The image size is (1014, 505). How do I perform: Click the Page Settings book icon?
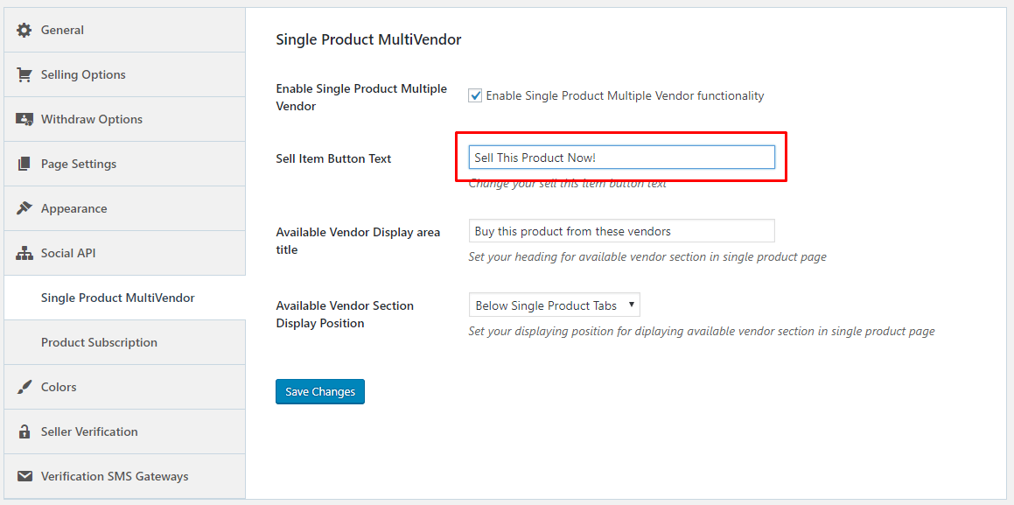click(24, 163)
